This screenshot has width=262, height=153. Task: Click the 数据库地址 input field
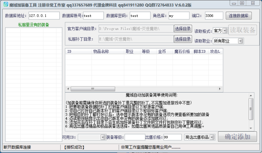point(44,16)
